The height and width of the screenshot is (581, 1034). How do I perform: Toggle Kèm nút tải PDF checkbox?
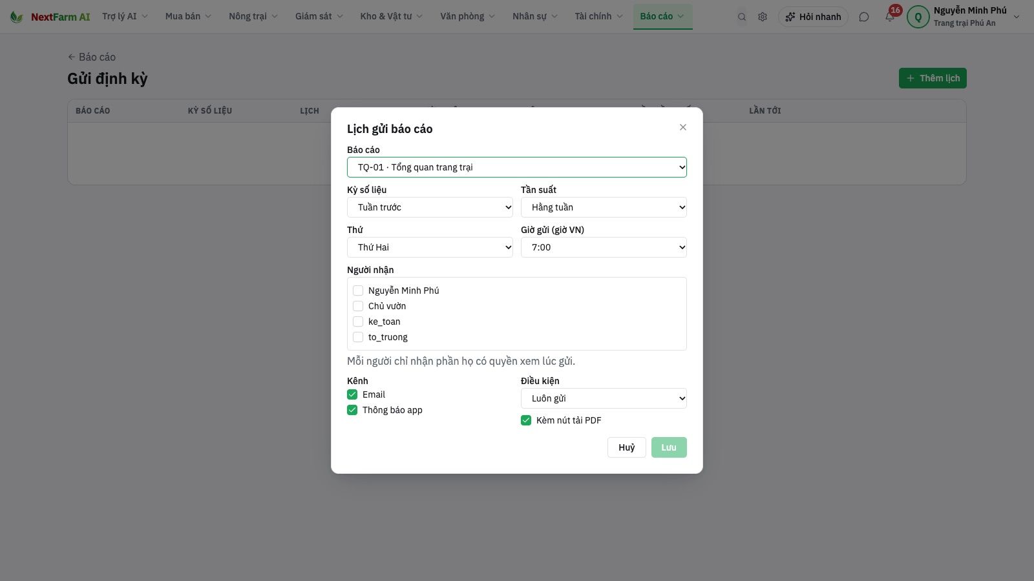[x=526, y=420]
